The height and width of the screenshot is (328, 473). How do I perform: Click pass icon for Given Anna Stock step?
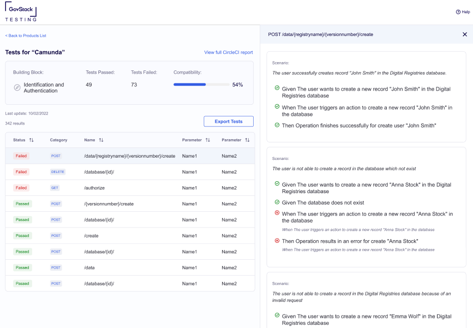tap(277, 183)
